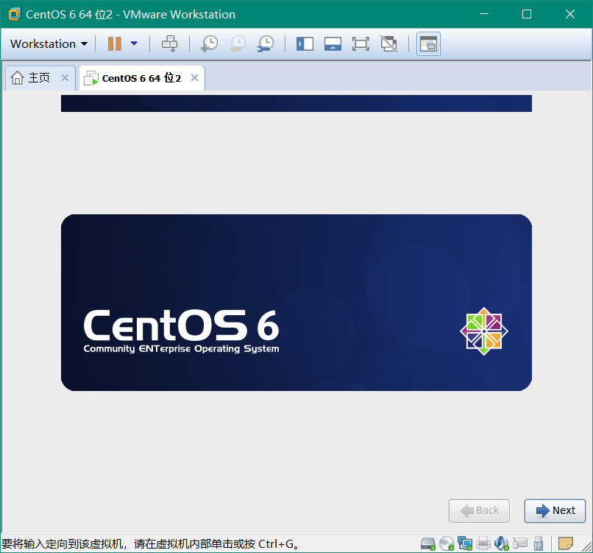Image resolution: width=593 pixels, height=553 pixels.
Task: Click the Send Ctrl+Alt+Del toolbar icon
Action: 170,44
